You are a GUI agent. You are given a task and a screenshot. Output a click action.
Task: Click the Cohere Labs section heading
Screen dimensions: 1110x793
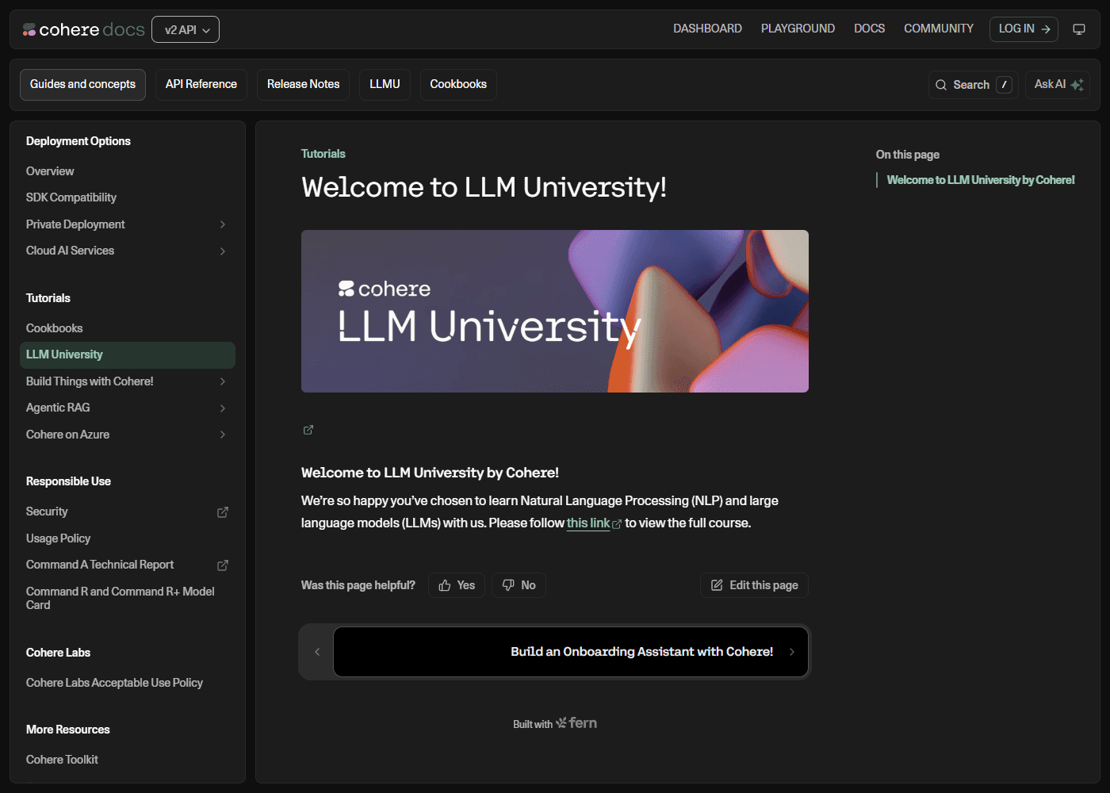pyautogui.click(x=58, y=653)
